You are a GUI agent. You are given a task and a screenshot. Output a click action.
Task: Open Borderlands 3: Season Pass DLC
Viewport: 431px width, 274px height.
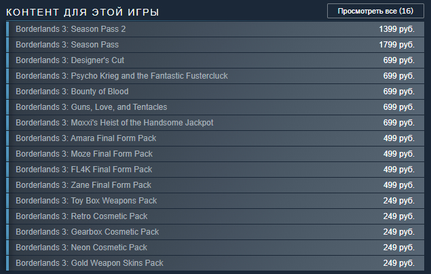67,45
